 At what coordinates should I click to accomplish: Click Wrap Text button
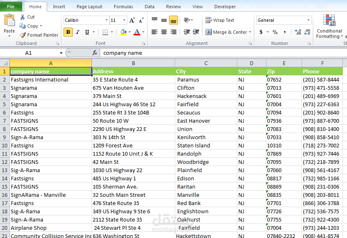220,20
